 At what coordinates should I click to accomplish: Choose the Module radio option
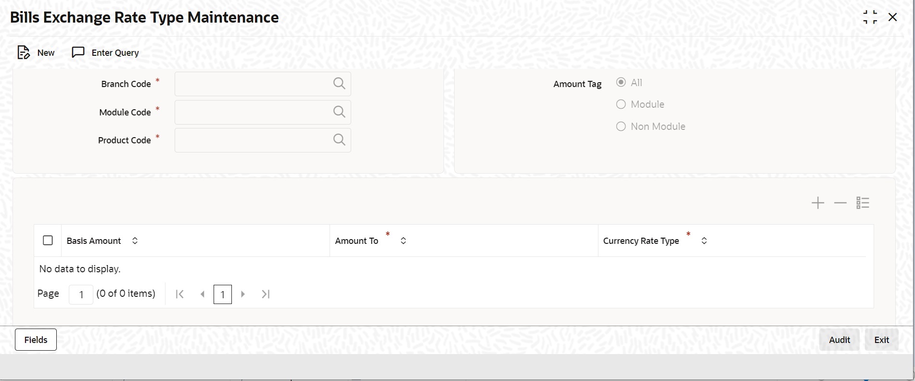[621, 104]
